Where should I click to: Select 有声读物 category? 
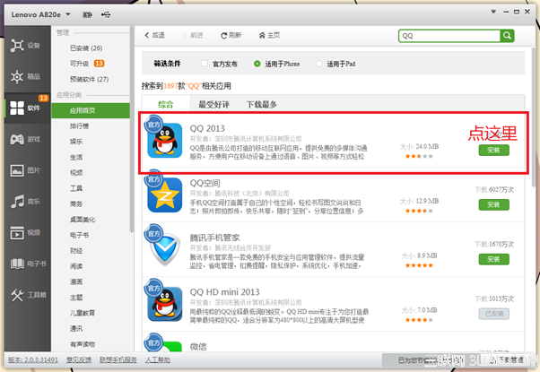click(x=83, y=344)
